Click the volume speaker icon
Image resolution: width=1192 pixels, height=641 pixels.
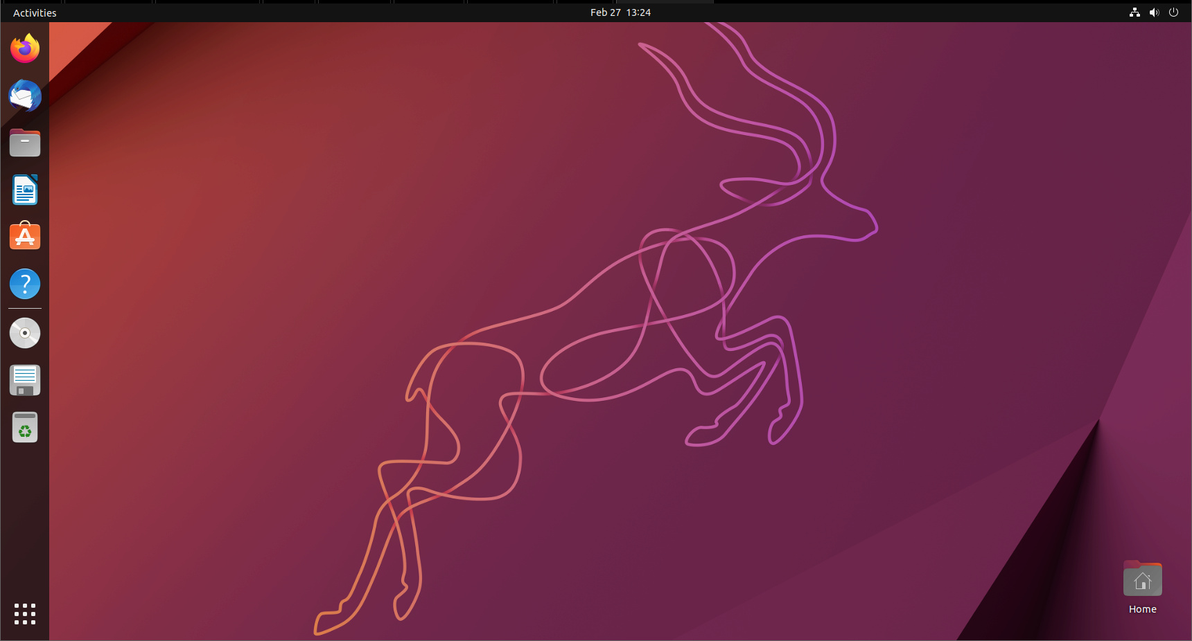pyautogui.click(x=1154, y=12)
